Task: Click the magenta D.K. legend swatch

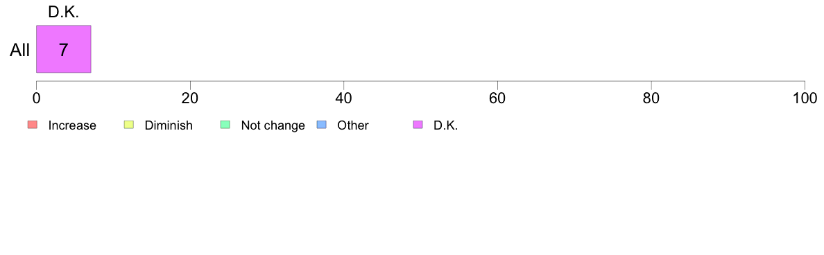Action: click(x=418, y=125)
